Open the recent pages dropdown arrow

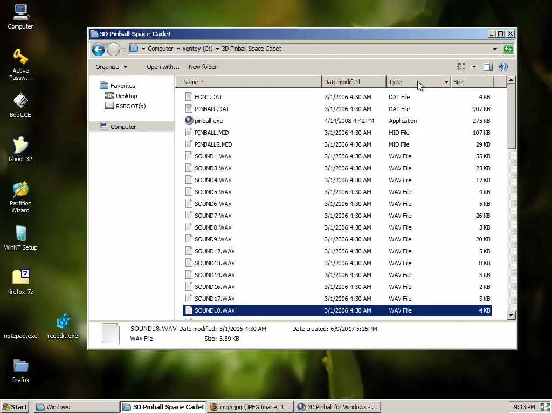[123, 49]
